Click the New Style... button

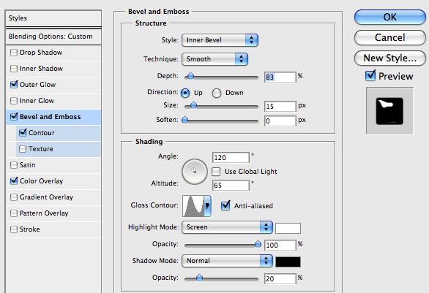(390, 58)
